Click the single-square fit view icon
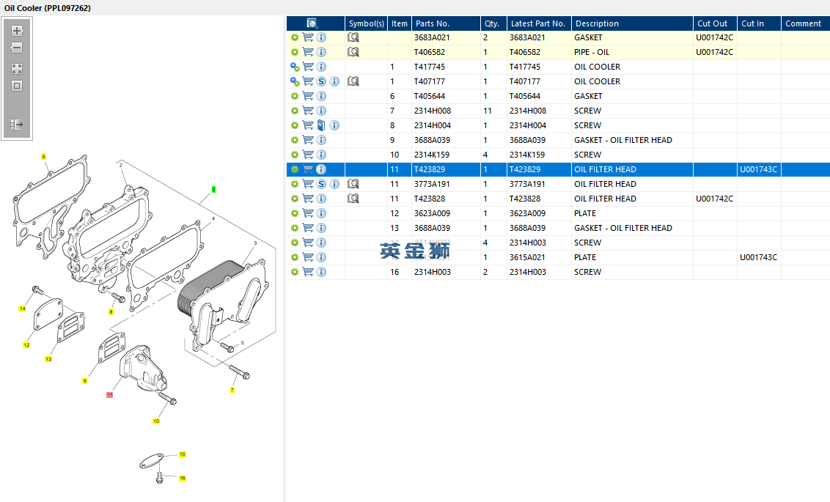Screen dimensions: 830x502 click(x=17, y=86)
